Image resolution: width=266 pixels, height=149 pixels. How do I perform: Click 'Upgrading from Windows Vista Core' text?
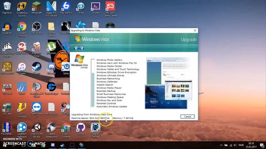91,114
